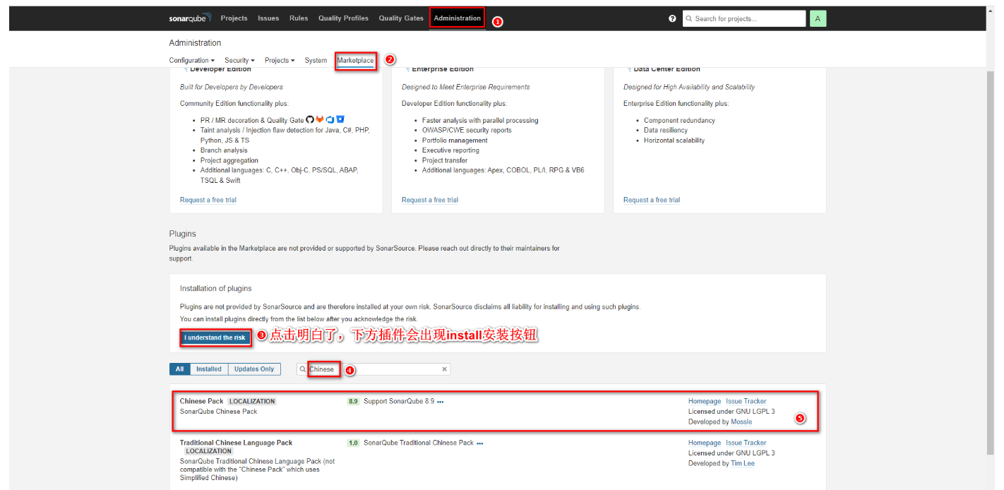Click the search magnifier in plugin filter
The width and height of the screenshot is (1004, 490).
coord(303,369)
